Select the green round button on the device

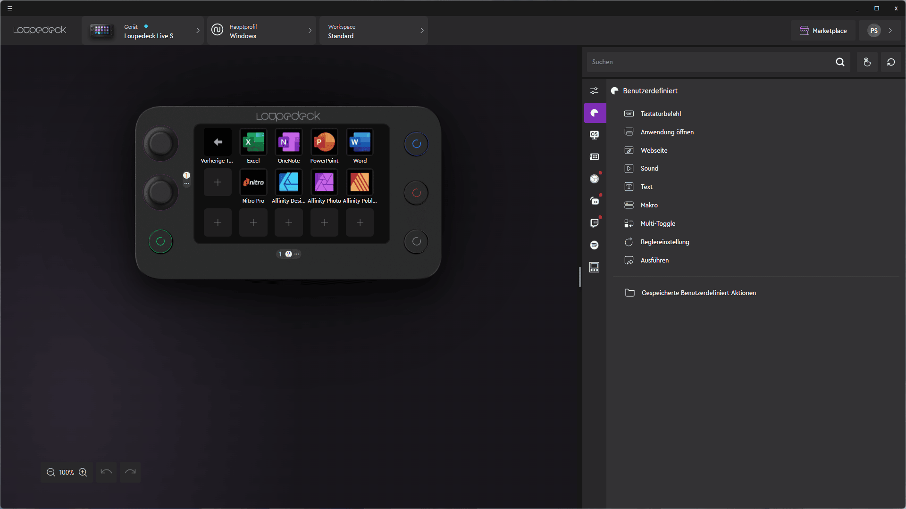point(160,241)
